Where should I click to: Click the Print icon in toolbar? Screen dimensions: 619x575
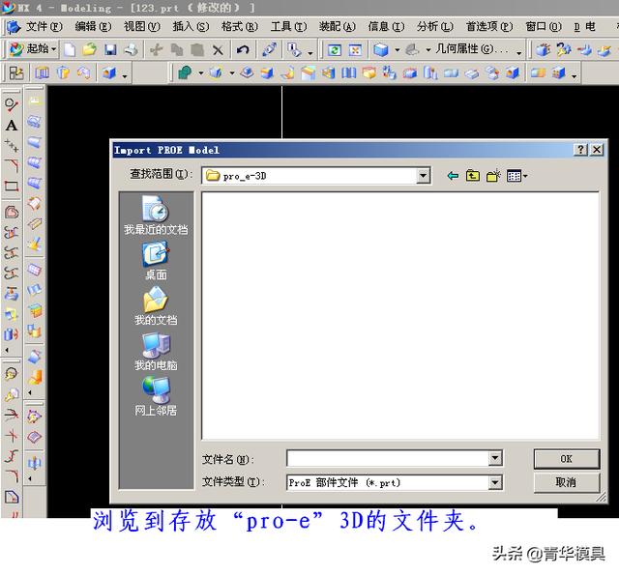(132, 49)
